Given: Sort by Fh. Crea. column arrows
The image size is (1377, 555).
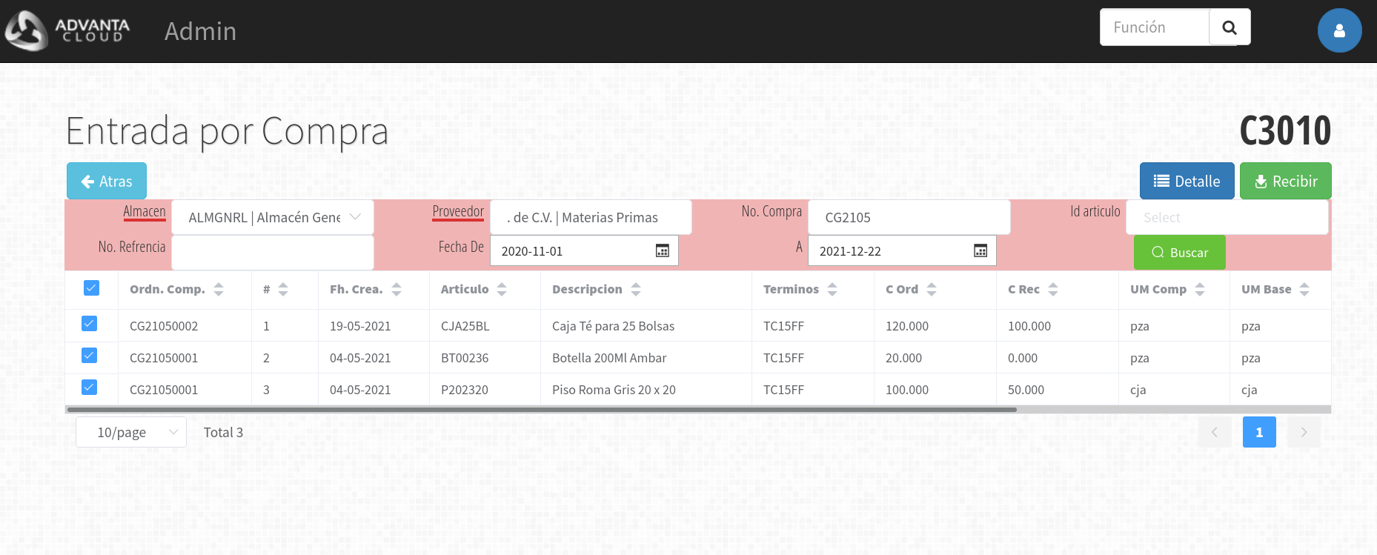Looking at the screenshot, I should coord(396,290).
